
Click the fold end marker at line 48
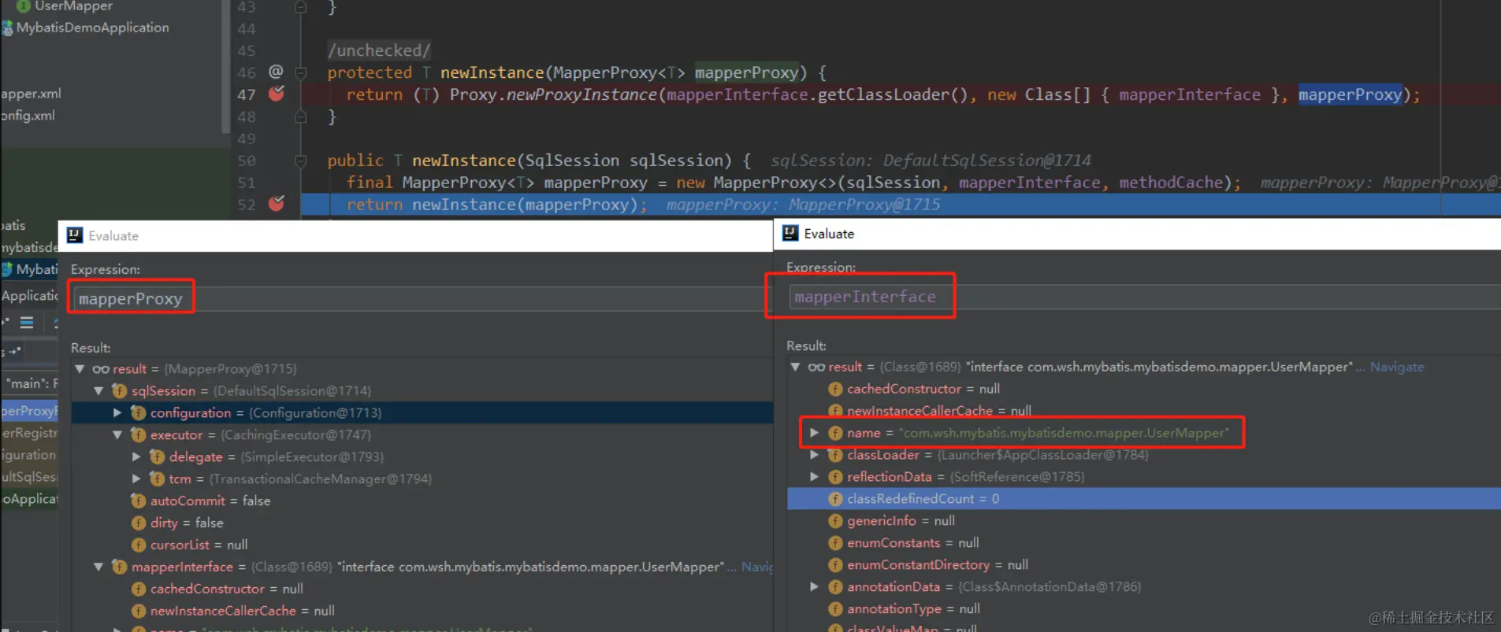point(300,116)
